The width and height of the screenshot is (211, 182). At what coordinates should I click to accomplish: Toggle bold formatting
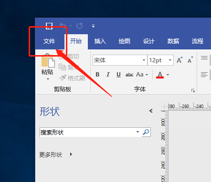pyautogui.click(x=97, y=75)
